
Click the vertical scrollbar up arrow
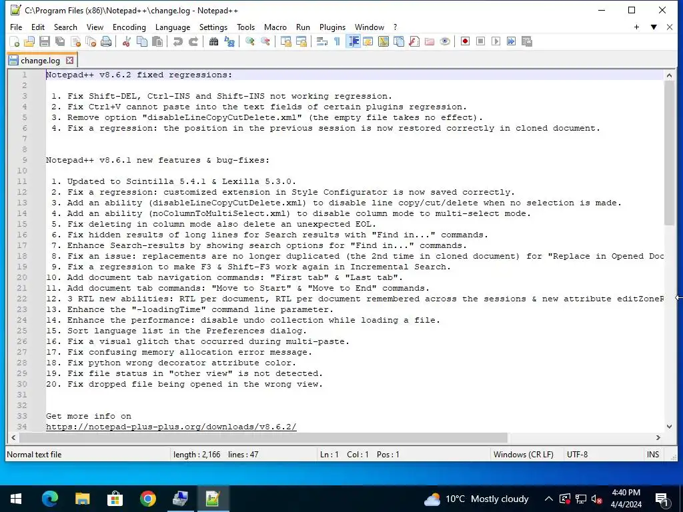(669, 75)
